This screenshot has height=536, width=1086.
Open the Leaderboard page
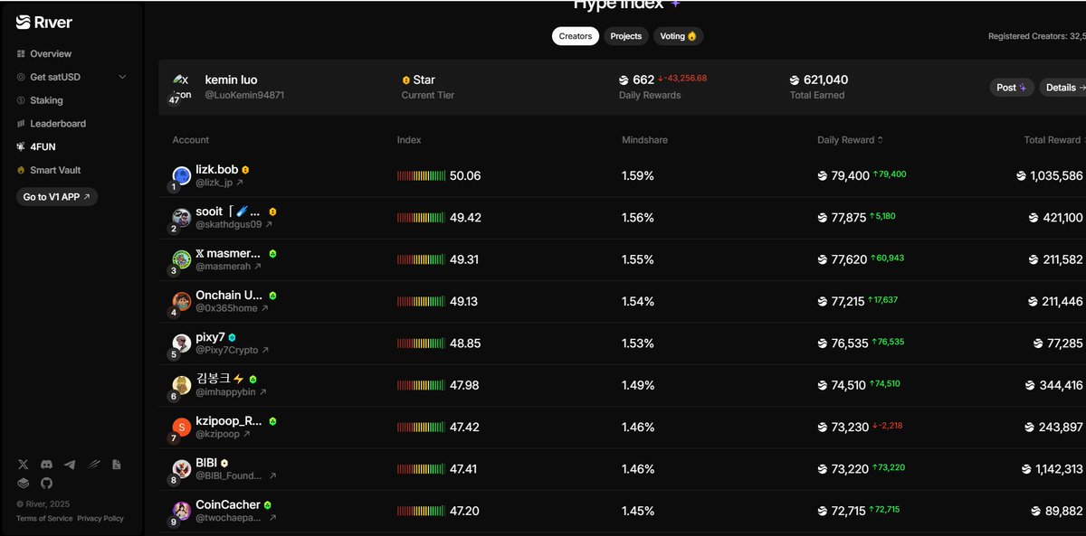[x=58, y=124]
